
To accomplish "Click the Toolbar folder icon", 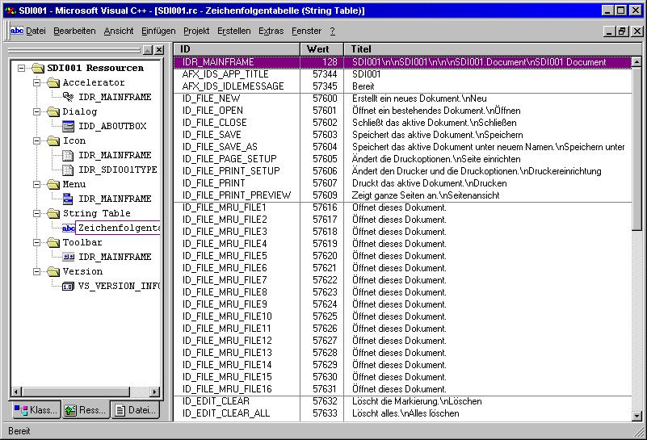I will (53, 242).
